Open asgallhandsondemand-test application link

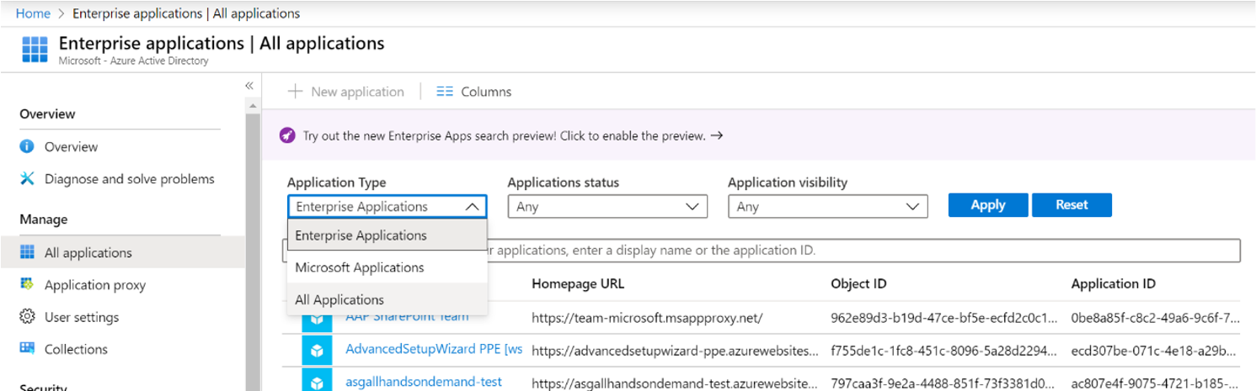click(x=424, y=381)
